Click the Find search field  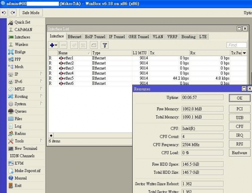[x=237, y=45]
